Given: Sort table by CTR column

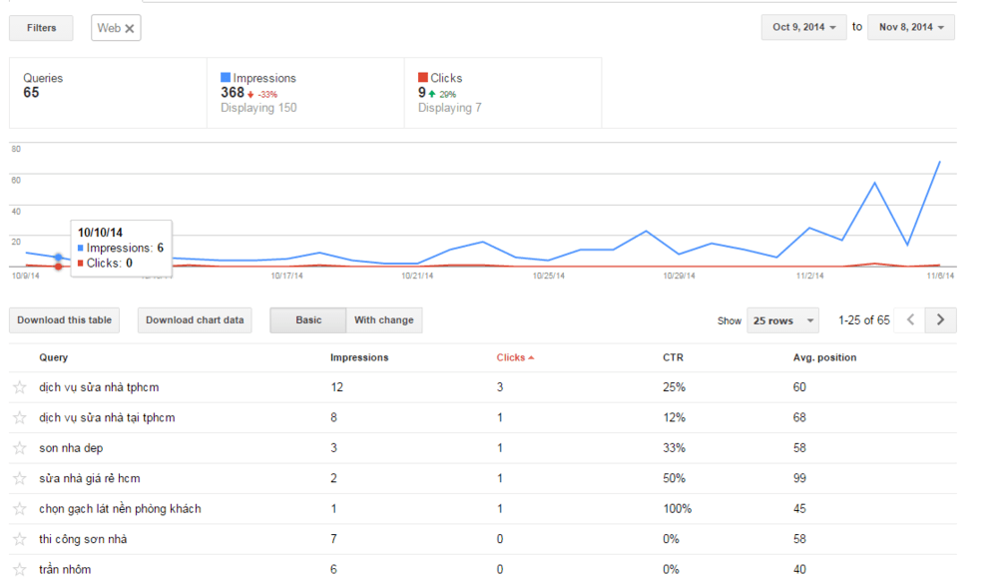Looking at the screenshot, I should pyautogui.click(x=673, y=357).
